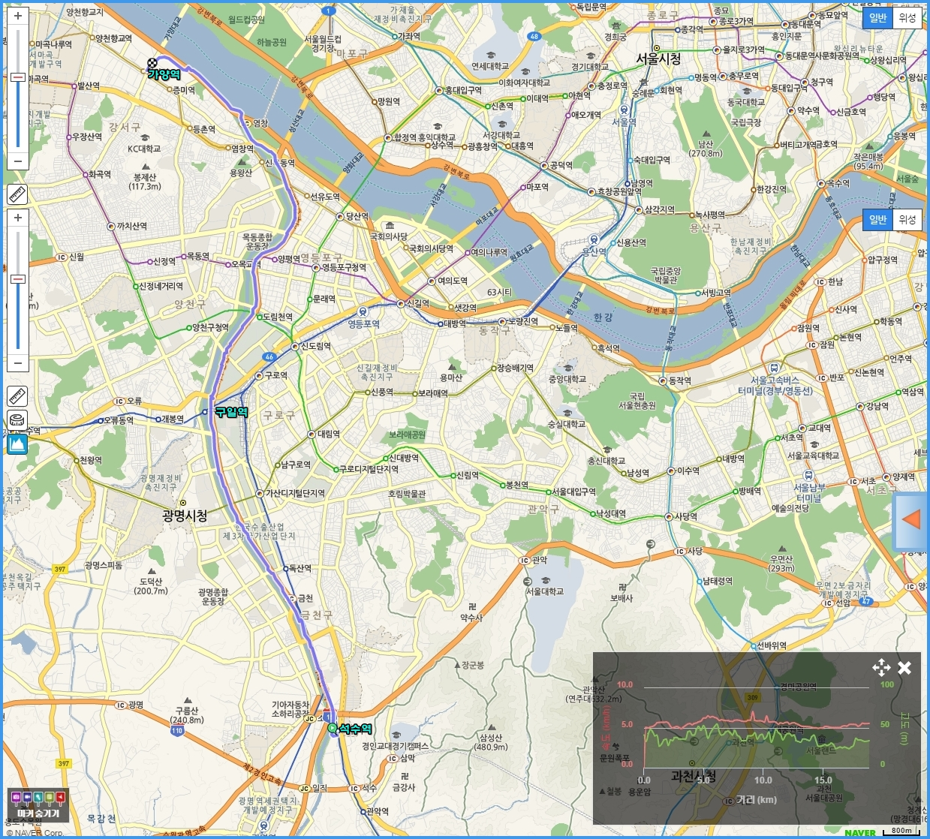Select the 위성 satellite tab in the top-right corner
Viewport: 930px width, 839px height.
pos(907,18)
